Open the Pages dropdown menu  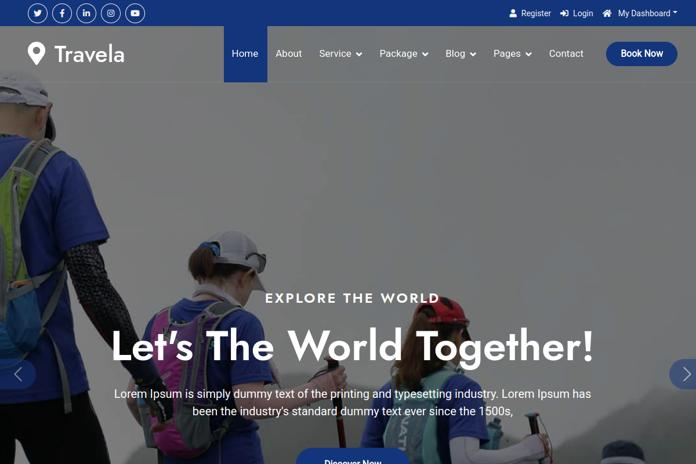pyautogui.click(x=513, y=53)
